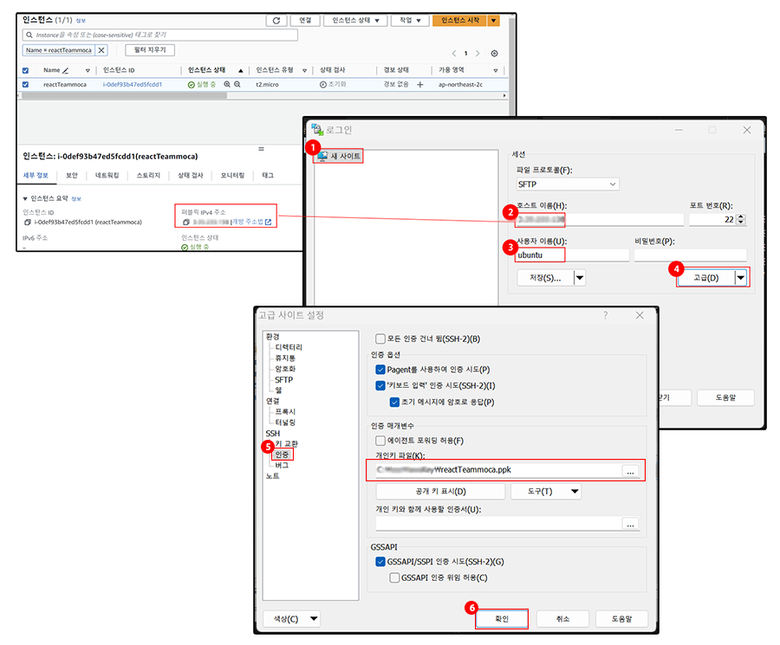Untick the reactTeammoca row checkbox
780x645 pixels.
tap(25, 85)
